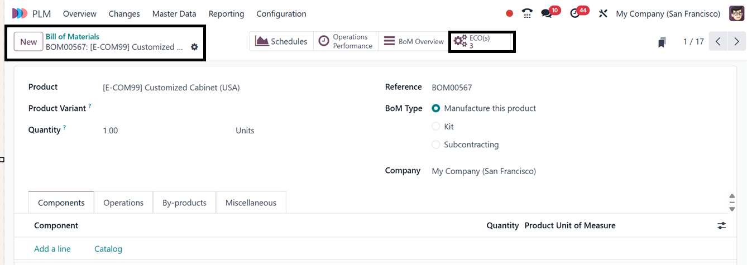Screen dimensions: 747x265
Task: Click the bookmark icon near the pager
Action: click(x=662, y=42)
